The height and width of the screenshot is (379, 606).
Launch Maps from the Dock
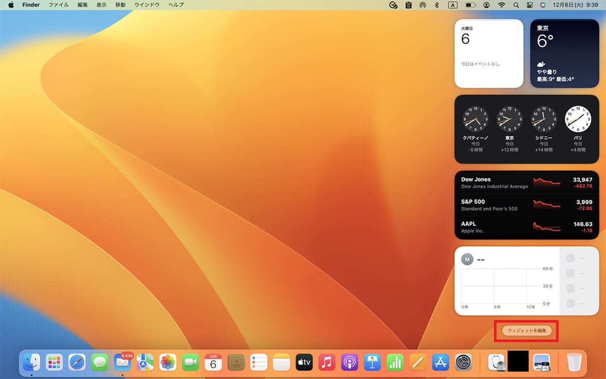click(x=145, y=362)
